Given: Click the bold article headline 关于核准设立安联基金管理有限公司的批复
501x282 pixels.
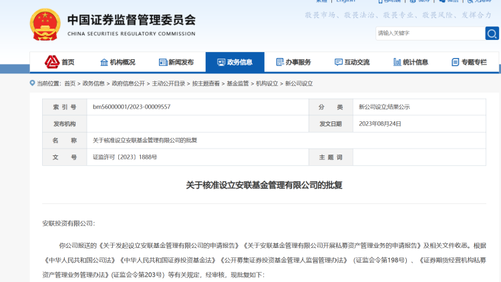Looking at the screenshot, I should pyautogui.click(x=264, y=185).
